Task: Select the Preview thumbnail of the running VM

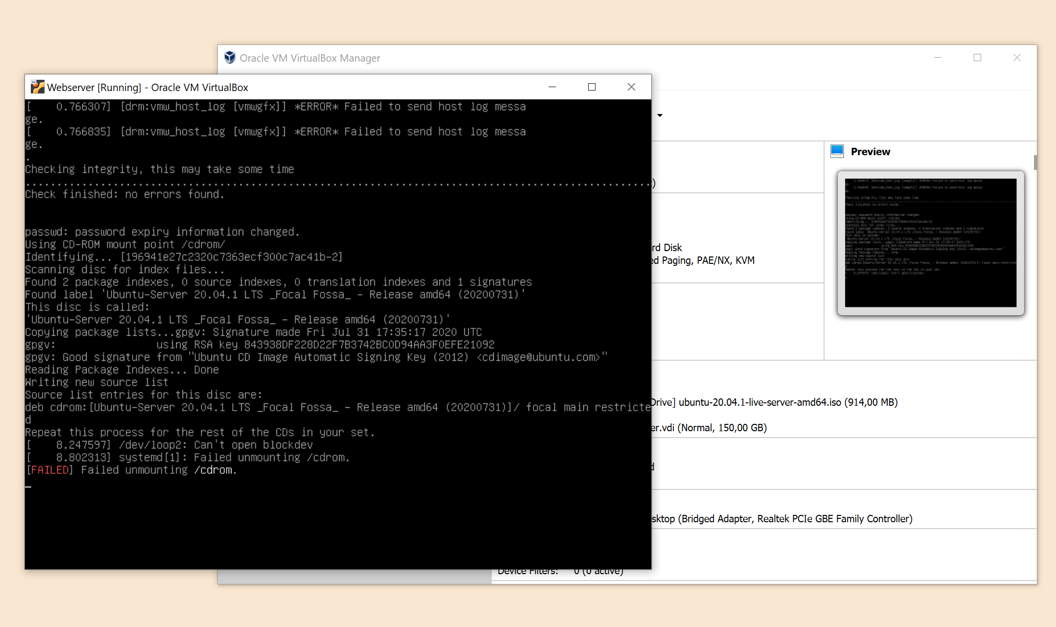Action: (x=930, y=243)
